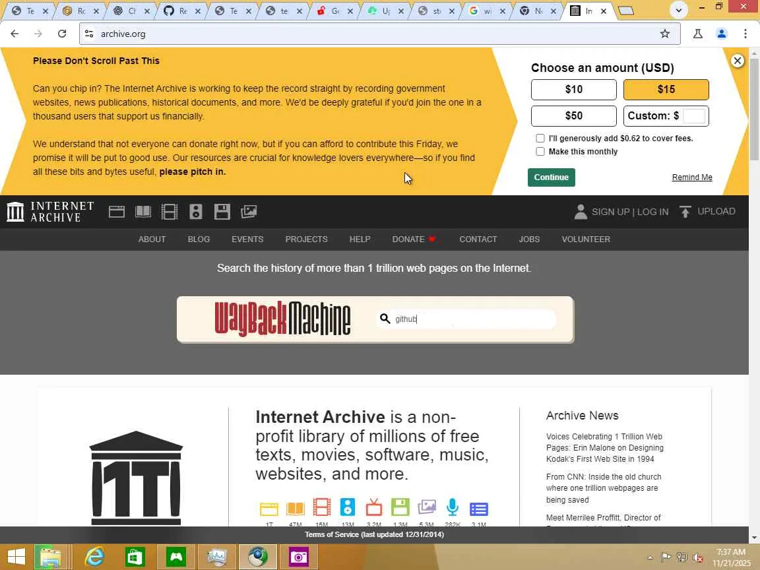Image resolution: width=760 pixels, height=570 pixels.
Task: Check the cover fees $0.62 checkbox
Action: (540, 138)
